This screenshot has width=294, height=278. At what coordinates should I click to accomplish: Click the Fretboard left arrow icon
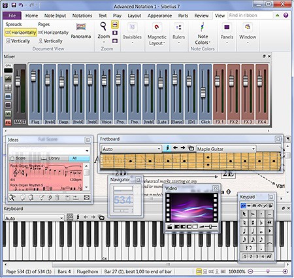(x=175, y=148)
